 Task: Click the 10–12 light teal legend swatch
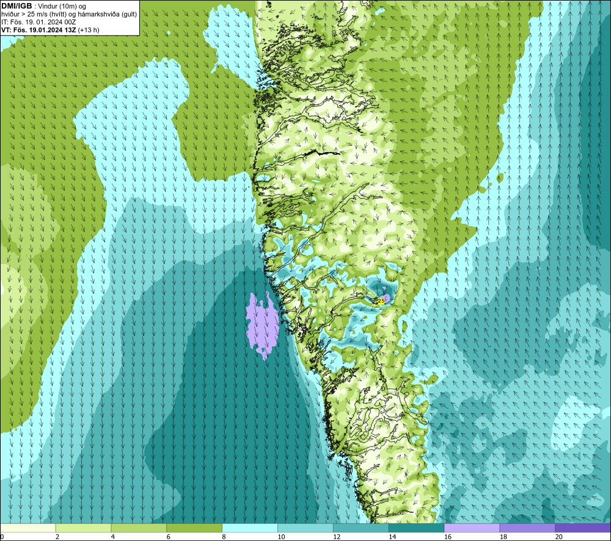[305, 528]
